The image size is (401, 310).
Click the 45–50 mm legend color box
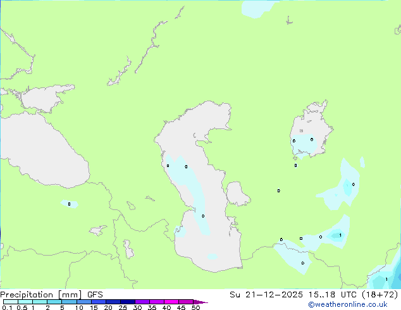coord(186,302)
